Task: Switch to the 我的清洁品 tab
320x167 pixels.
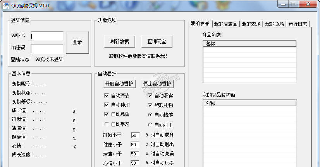Action: pos(226,24)
